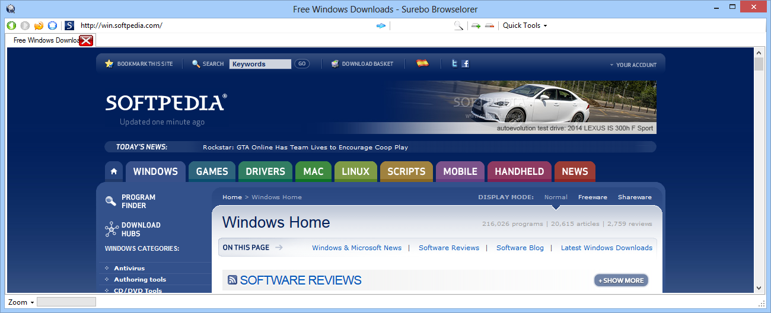Select Normal display mode

[556, 197]
